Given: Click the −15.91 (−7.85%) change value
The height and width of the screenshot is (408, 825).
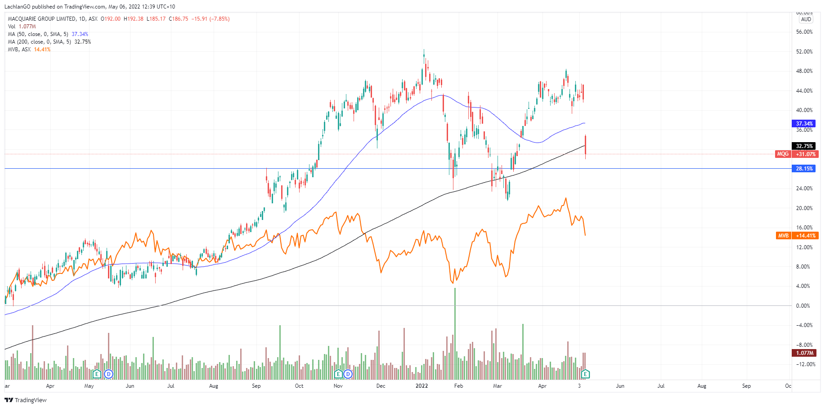Looking at the screenshot, I should [211, 19].
